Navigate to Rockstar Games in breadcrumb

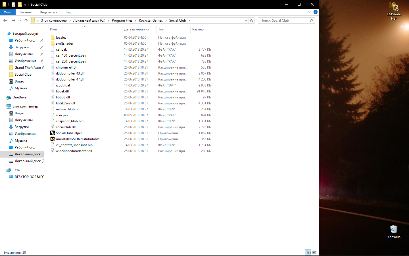pos(151,20)
